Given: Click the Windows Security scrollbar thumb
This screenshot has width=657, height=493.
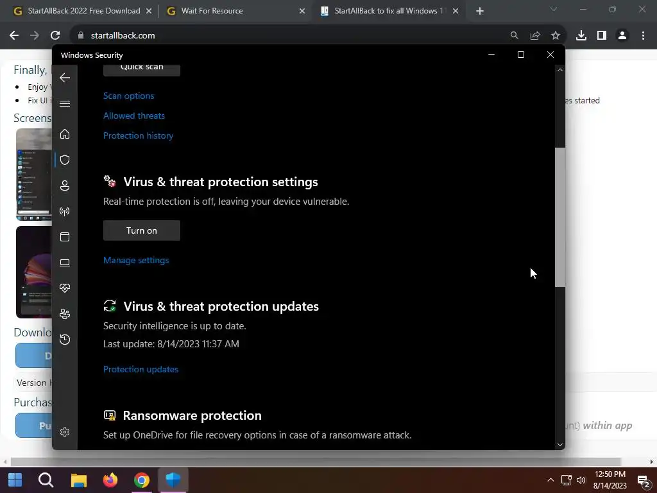Looking at the screenshot, I should coord(559,217).
